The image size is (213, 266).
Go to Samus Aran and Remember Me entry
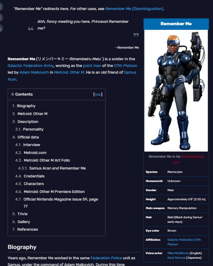pos(57,168)
